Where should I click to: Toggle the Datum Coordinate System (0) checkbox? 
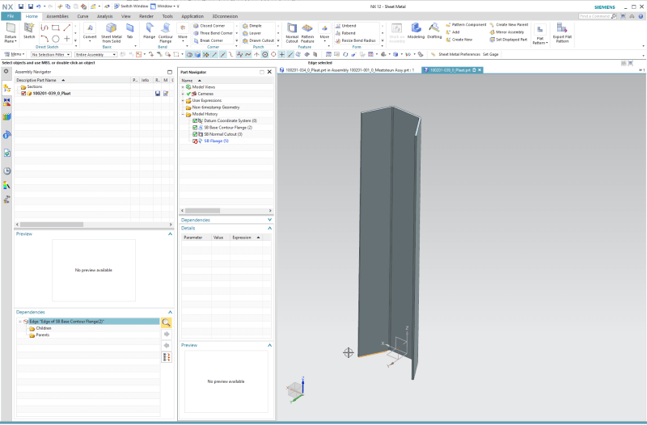195,120
